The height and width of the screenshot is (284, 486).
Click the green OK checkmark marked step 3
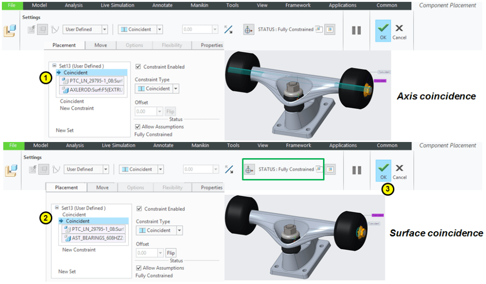click(x=383, y=169)
